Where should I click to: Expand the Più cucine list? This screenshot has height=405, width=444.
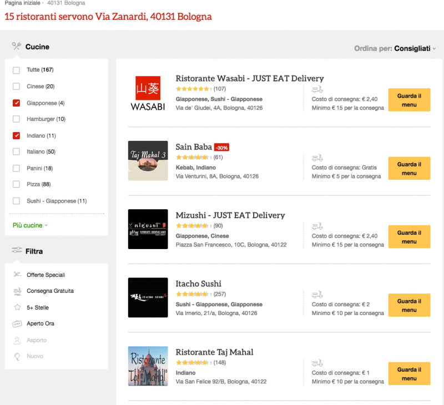[x=30, y=225]
